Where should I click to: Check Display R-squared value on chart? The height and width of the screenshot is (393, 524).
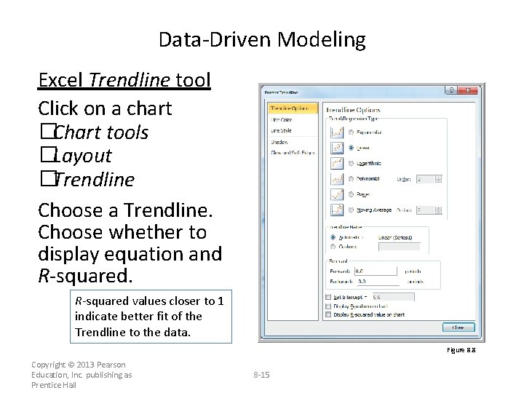click(x=328, y=314)
